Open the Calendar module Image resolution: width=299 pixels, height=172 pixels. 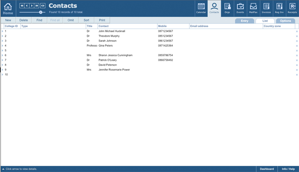[201, 9]
